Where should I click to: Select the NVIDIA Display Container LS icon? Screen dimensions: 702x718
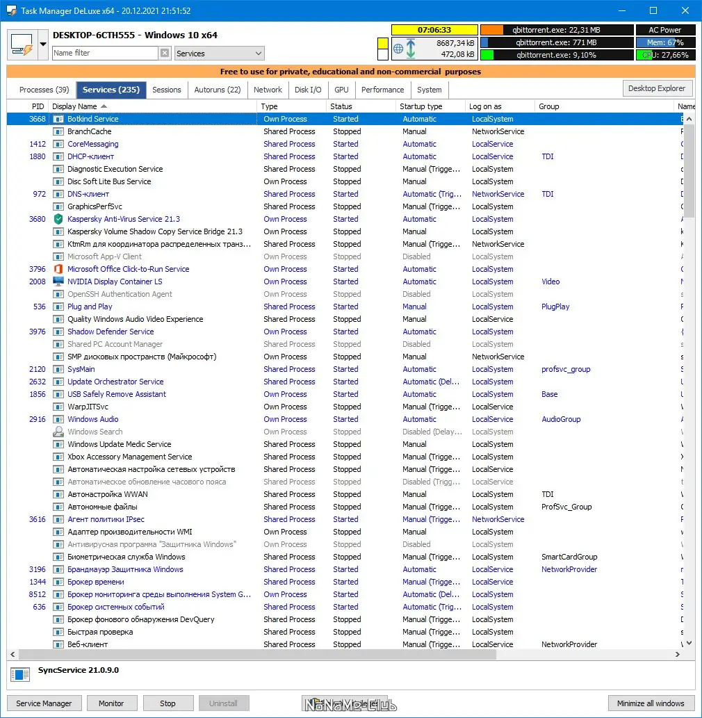pos(58,282)
